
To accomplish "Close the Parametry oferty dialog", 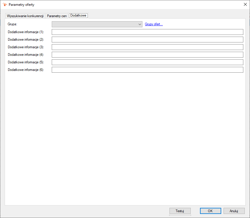I will click(245, 4).
